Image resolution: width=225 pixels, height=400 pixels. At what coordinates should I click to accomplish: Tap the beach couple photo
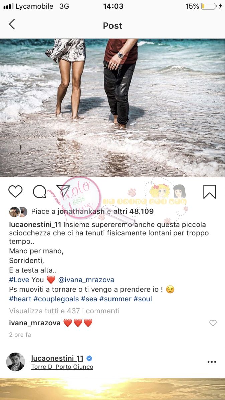pos(112,108)
